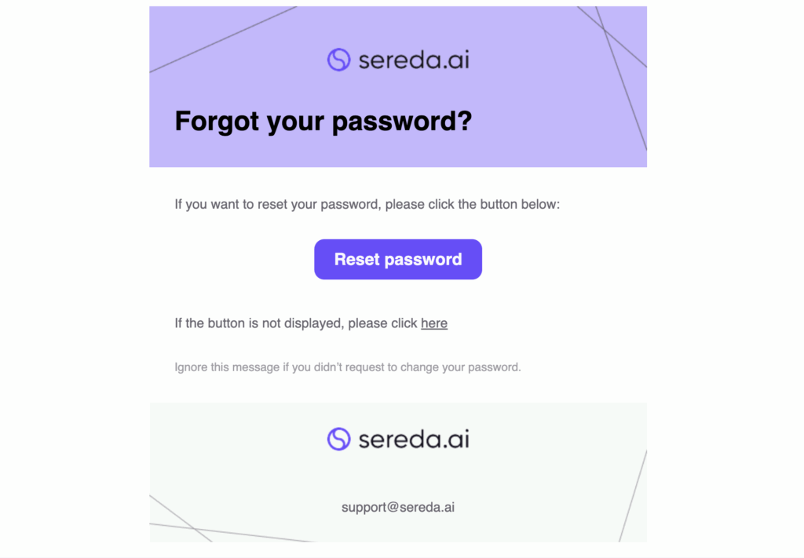Click the "If the button is not displayed" text
Image resolution: width=804 pixels, height=558 pixels.
pos(296,323)
